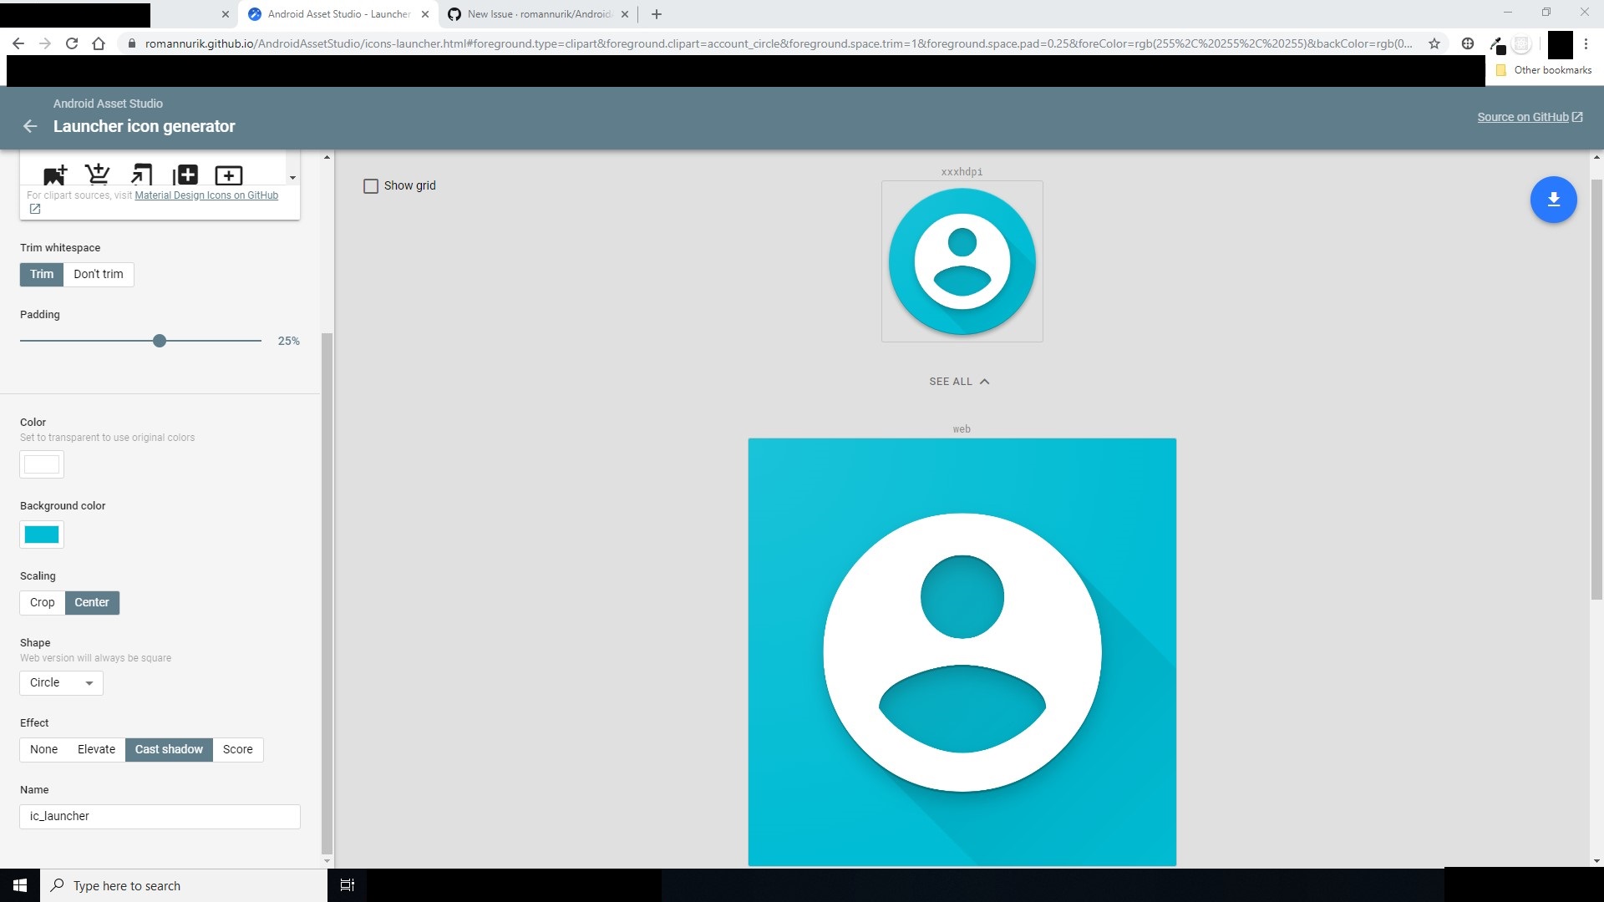Expand the clipart picker dropdown arrow
Image resolution: width=1604 pixels, height=902 pixels.
292,178
